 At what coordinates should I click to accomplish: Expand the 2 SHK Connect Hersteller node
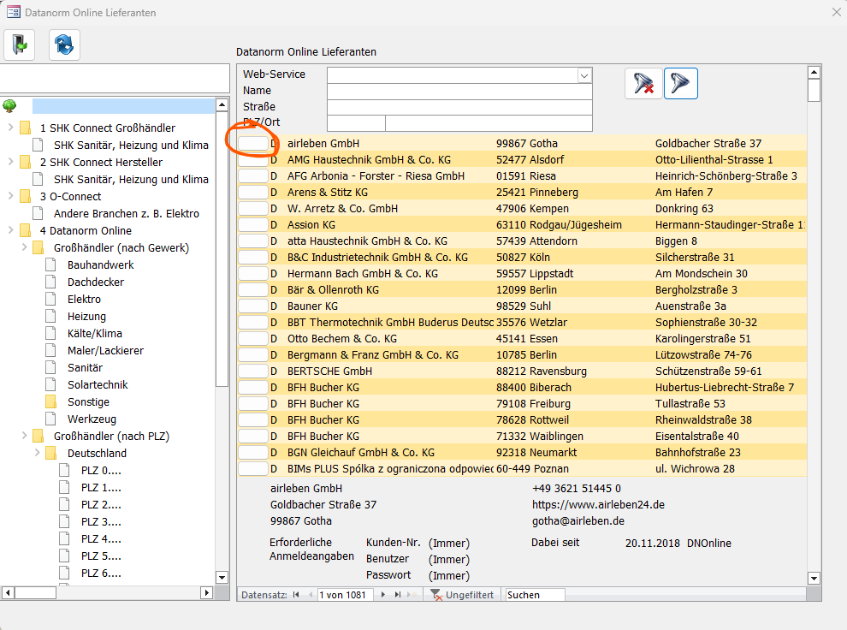[11, 162]
